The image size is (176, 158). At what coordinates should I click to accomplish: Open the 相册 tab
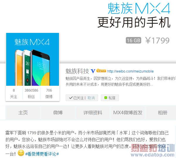click(163, 113)
